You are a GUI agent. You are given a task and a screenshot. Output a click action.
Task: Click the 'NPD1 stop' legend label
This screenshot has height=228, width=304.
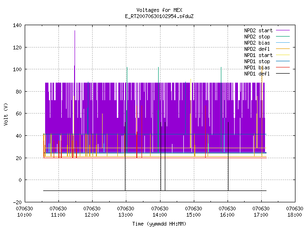pos(257,61)
